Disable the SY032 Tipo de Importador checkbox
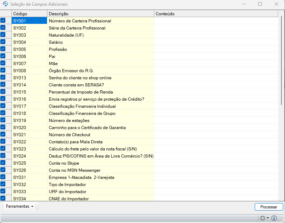 (x=3, y=184)
